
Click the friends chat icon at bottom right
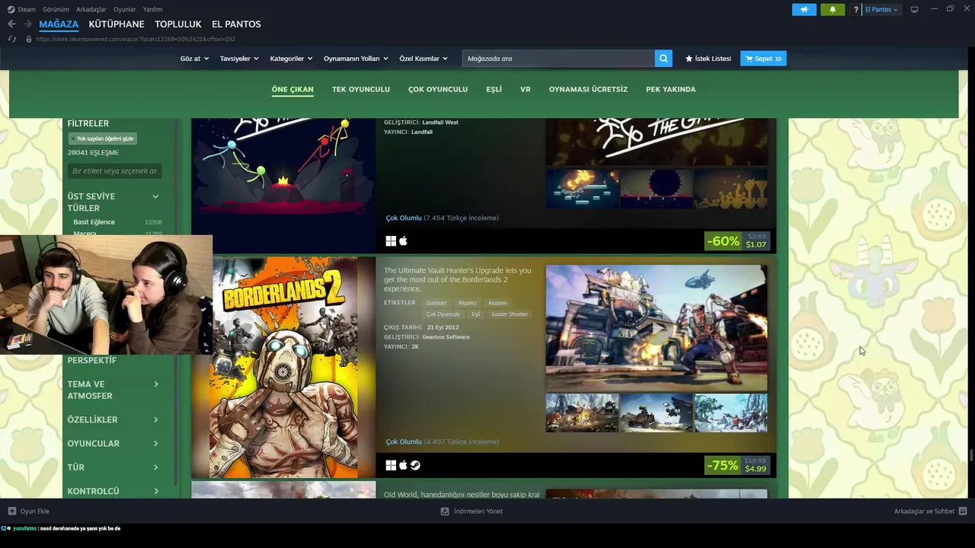tap(963, 511)
